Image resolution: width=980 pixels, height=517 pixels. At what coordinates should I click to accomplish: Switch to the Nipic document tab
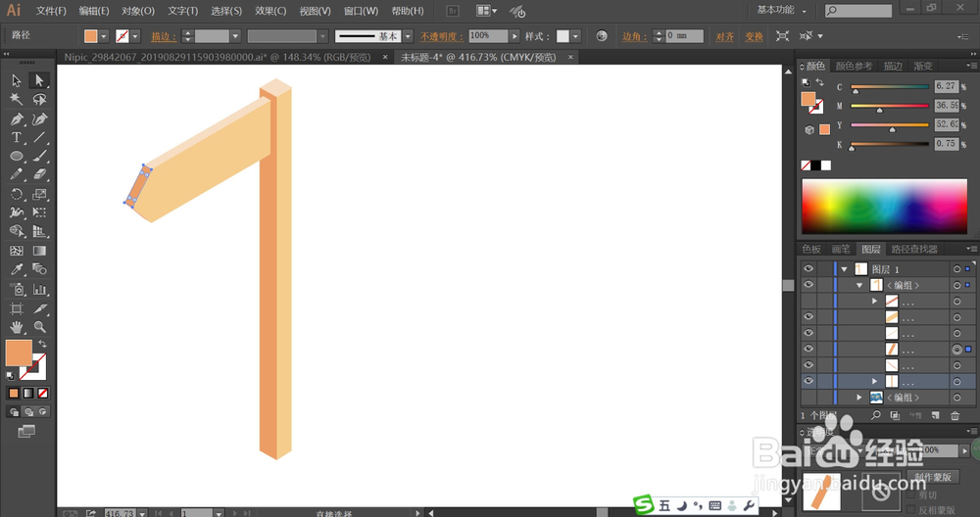coord(218,57)
